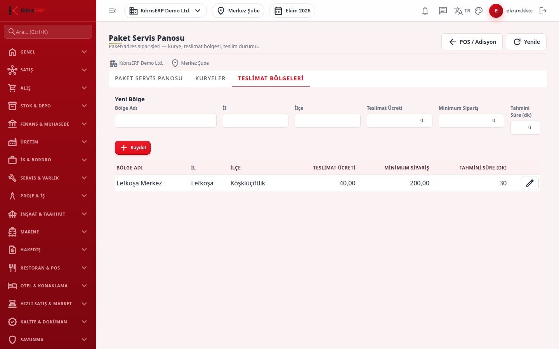Viewport: 559px width, 349px height.
Task: Expand the Proje & İş section chevron
Action: [84, 196]
